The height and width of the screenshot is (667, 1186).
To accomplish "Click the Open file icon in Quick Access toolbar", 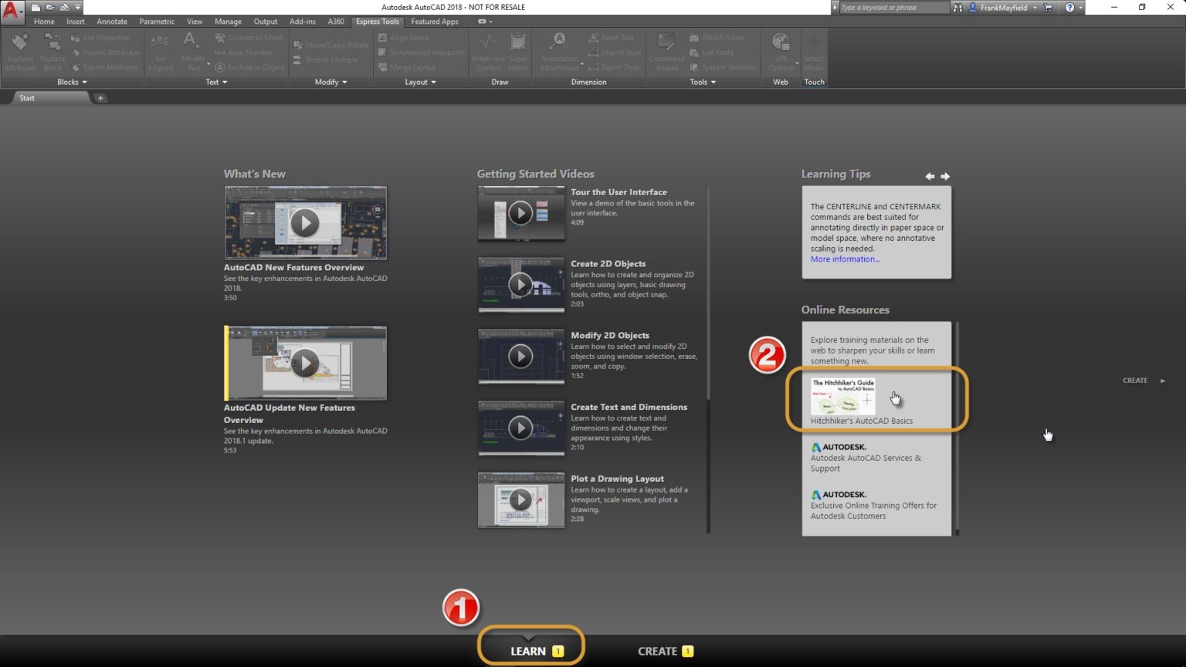I will (x=49, y=7).
